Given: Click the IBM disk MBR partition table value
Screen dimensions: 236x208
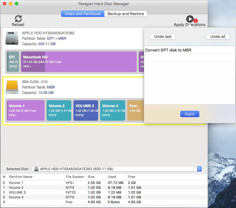Looking at the screenshot, I should [x=51, y=87].
